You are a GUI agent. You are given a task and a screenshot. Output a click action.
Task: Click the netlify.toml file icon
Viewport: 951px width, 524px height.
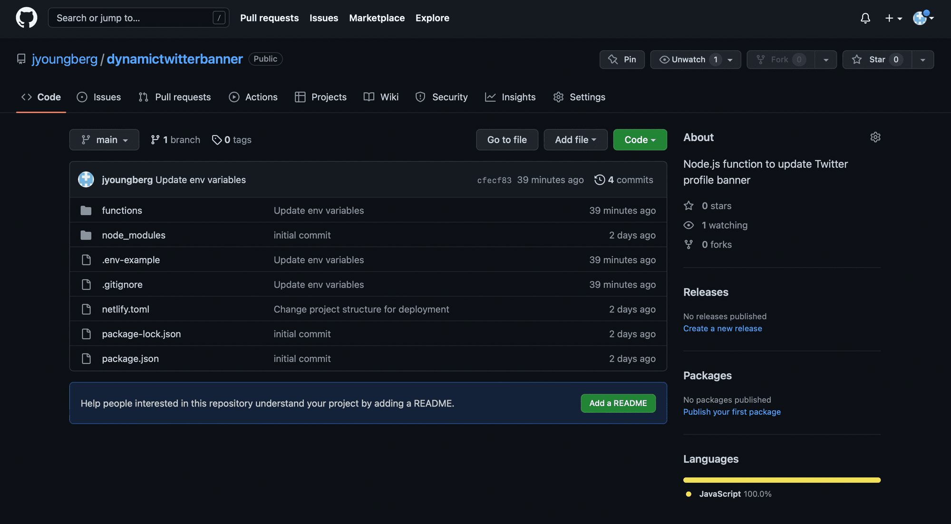click(x=86, y=309)
